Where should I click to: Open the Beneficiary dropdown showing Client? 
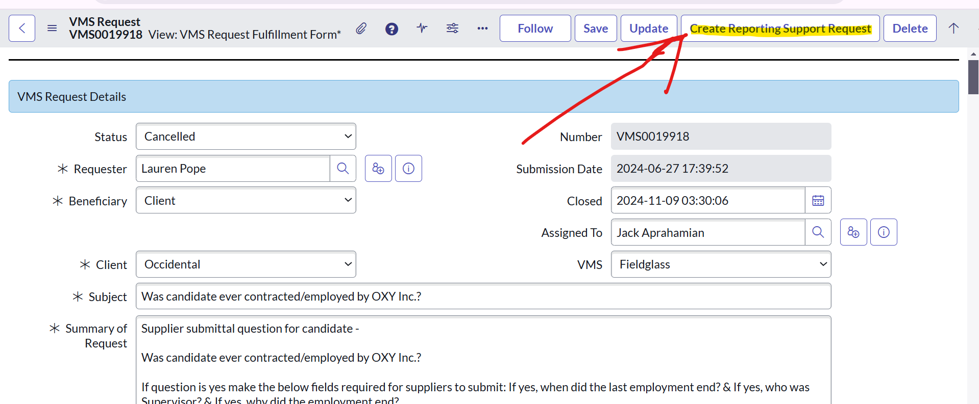246,200
